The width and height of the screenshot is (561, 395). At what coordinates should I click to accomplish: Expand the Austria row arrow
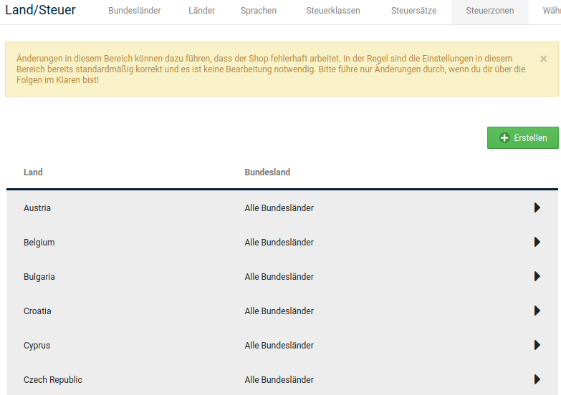(x=537, y=208)
